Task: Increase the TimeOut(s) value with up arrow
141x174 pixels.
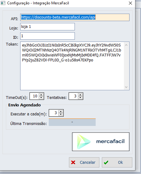Action: (41, 95)
